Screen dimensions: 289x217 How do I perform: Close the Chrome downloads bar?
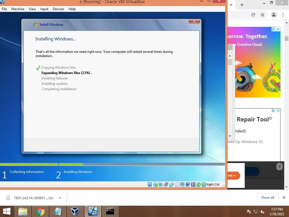[284, 198]
